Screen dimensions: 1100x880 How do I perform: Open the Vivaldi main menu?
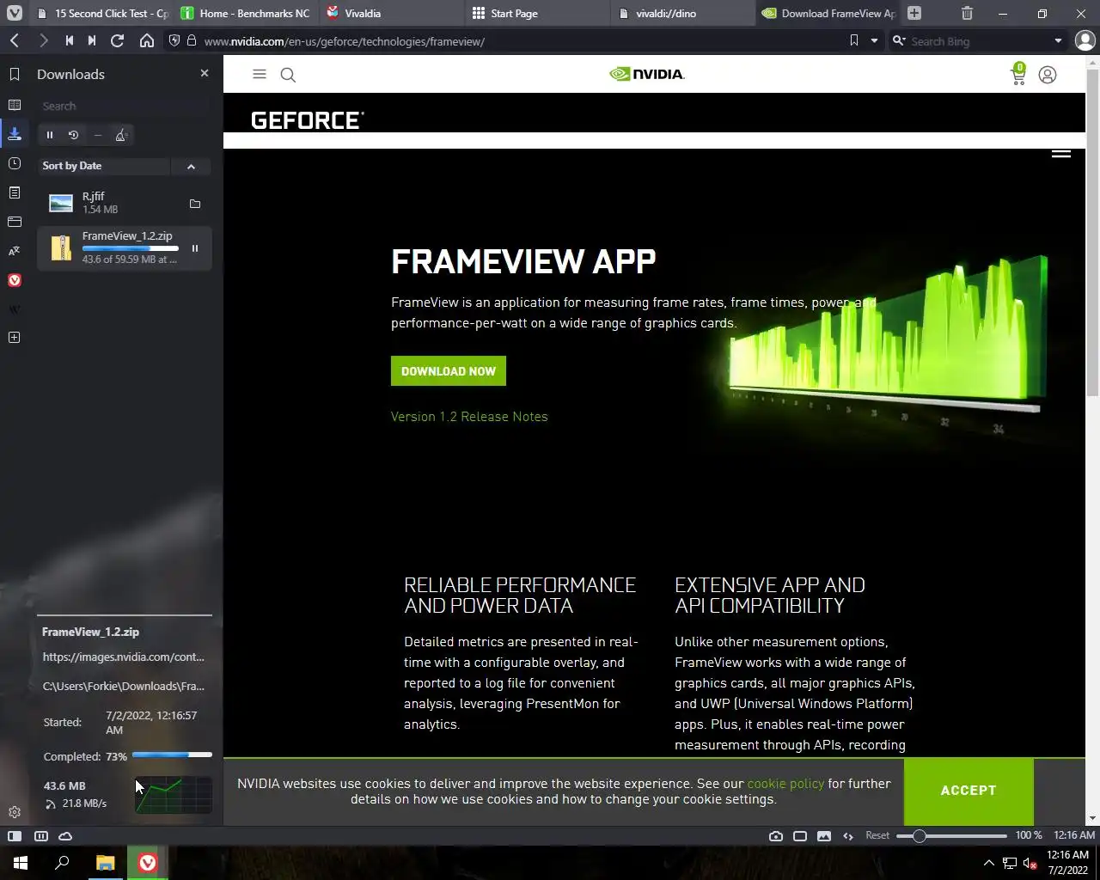tap(15, 13)
